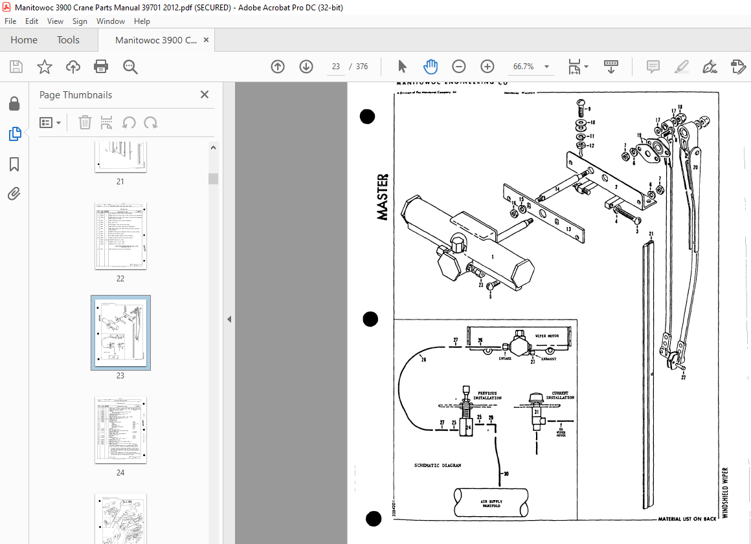The image size is (751, 544).
Task: Expand fit page options dropdown arrow
Action: [x=587, y=67]
